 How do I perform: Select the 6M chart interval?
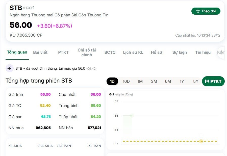tap(168, 81)
